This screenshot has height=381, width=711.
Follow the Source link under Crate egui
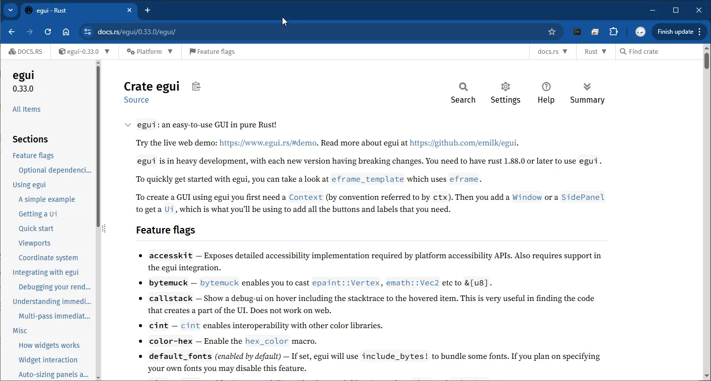tap(136, 100)
